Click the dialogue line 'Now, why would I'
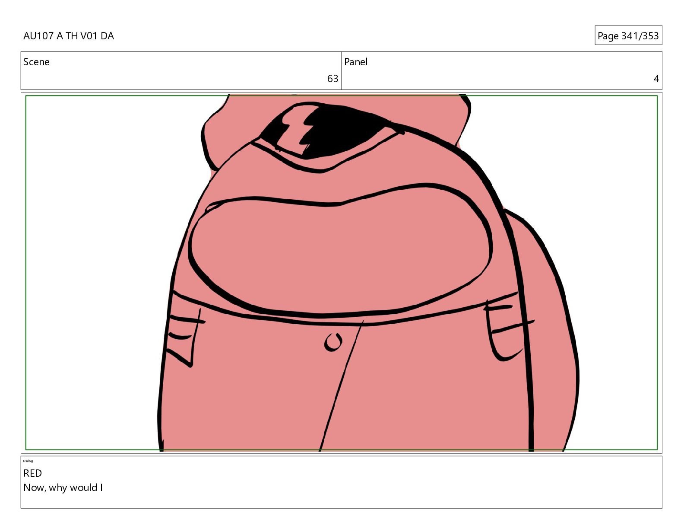 click(63, 488)
